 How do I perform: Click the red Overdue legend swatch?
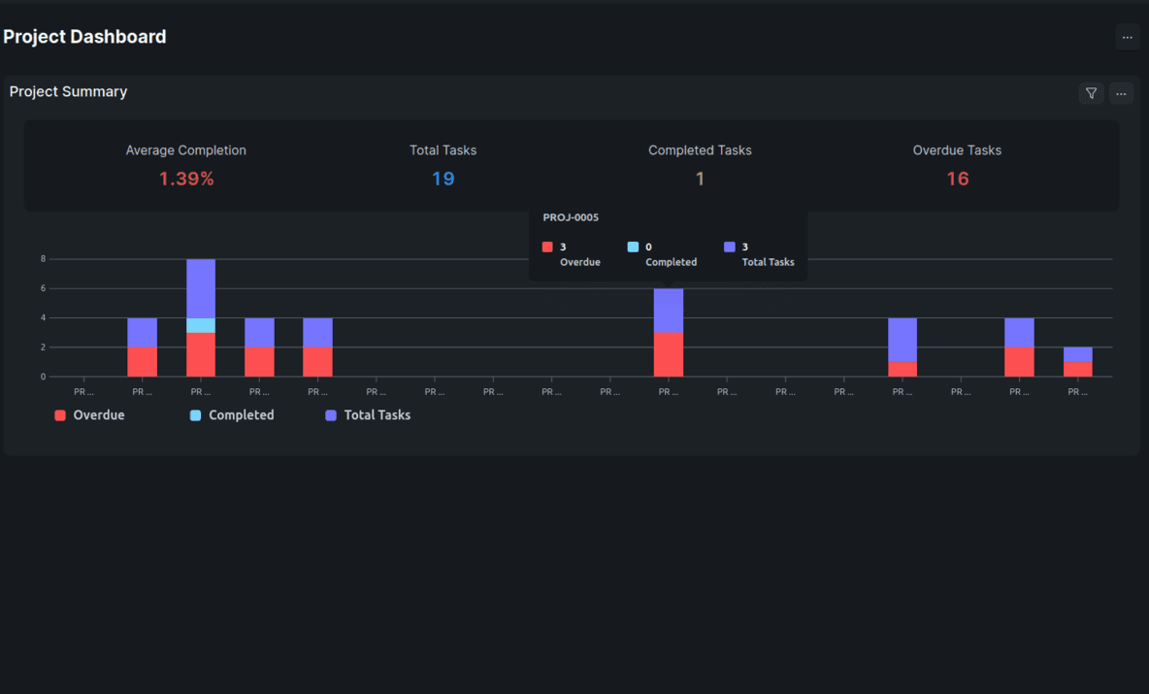tap(59, 414)
